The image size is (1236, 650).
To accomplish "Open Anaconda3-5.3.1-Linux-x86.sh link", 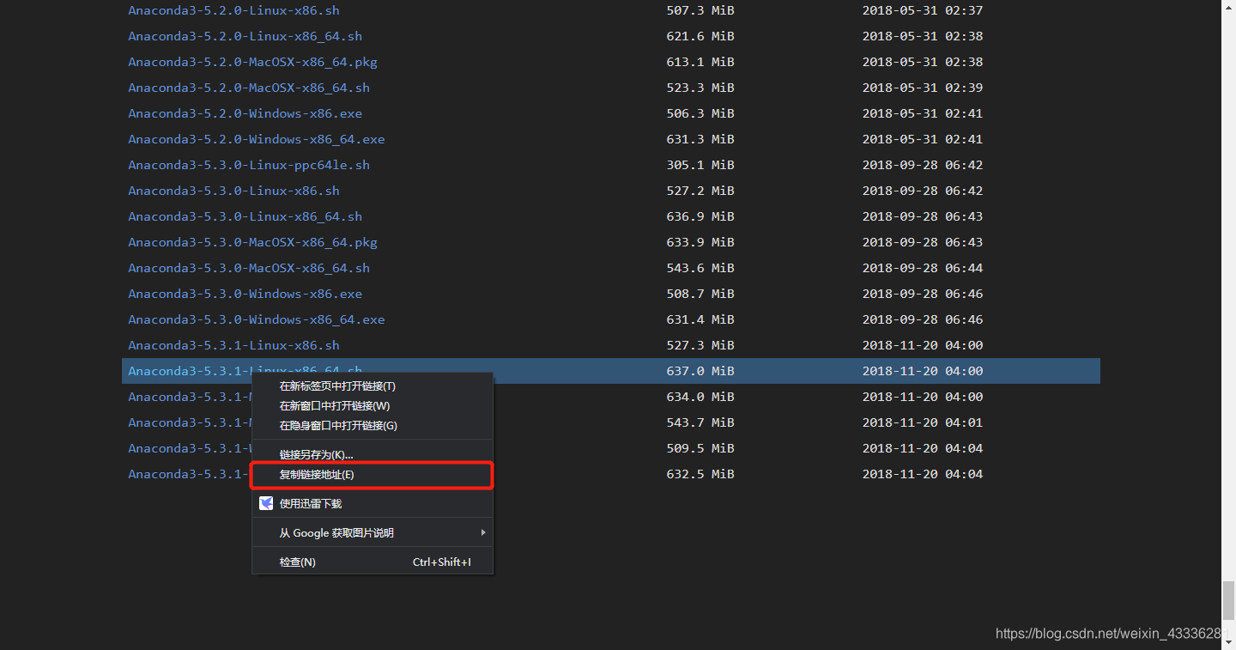I will [x=233, y=345].
